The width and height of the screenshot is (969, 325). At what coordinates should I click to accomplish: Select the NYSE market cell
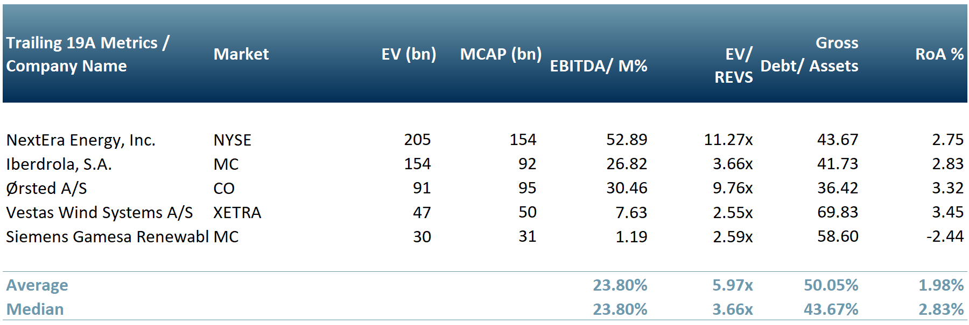tap(232, 140)
